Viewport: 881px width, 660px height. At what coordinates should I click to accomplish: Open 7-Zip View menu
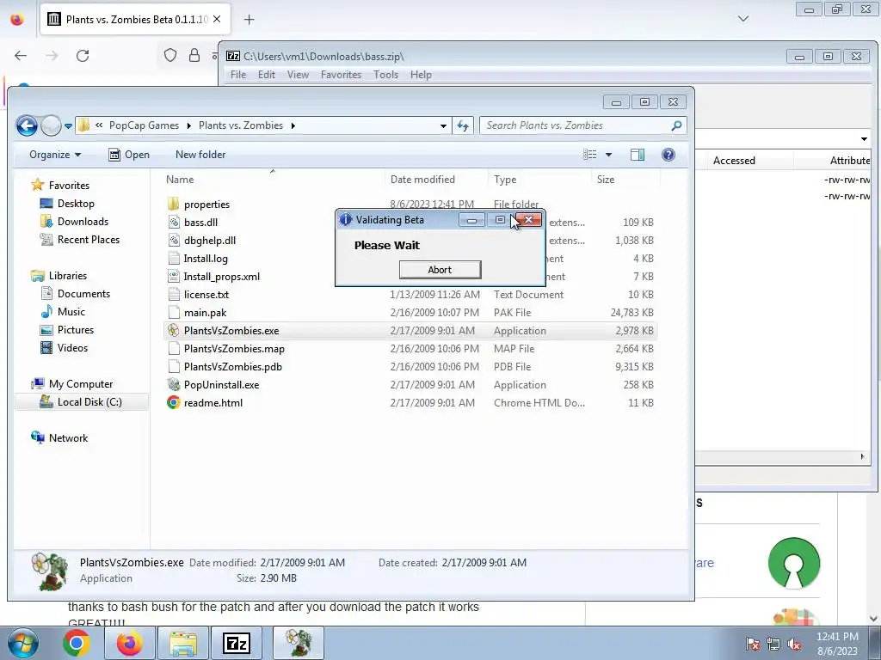[x=298, y=75]
